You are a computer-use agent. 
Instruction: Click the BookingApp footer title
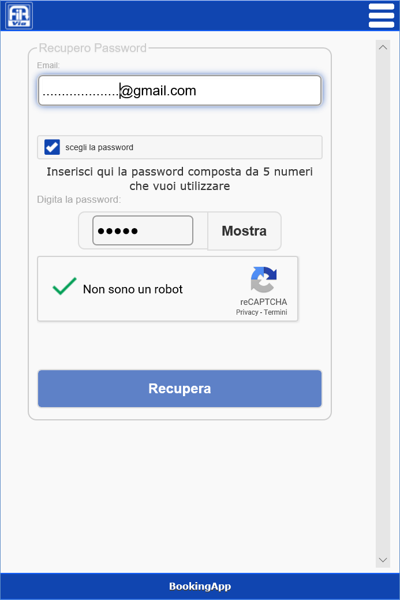pos(200,586)
